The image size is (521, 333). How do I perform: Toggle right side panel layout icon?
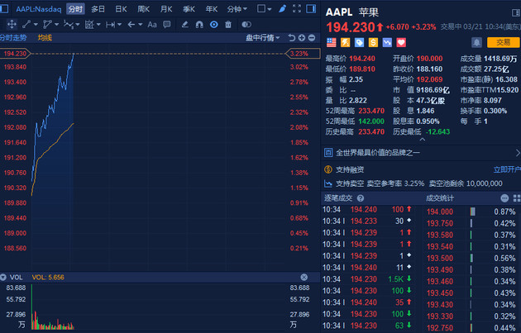311,8
